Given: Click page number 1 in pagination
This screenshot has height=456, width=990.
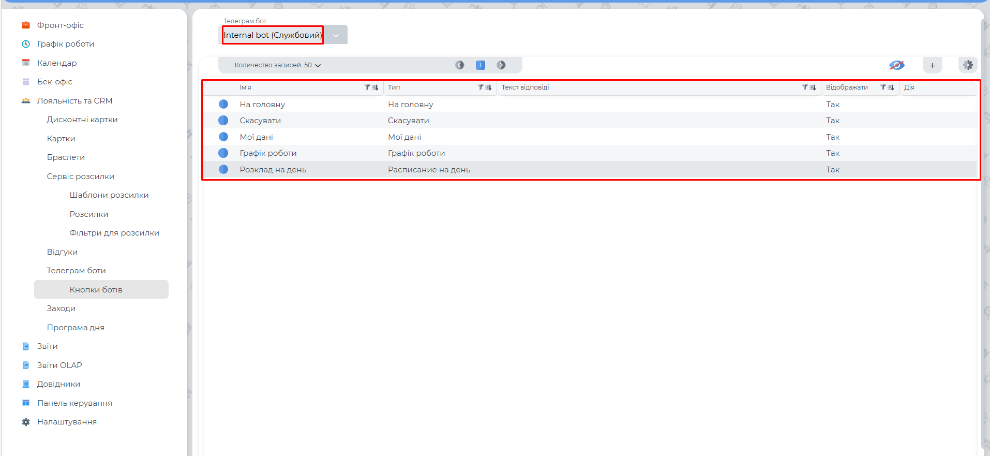Looking at the screenshot, I should [x=480, y=65].
